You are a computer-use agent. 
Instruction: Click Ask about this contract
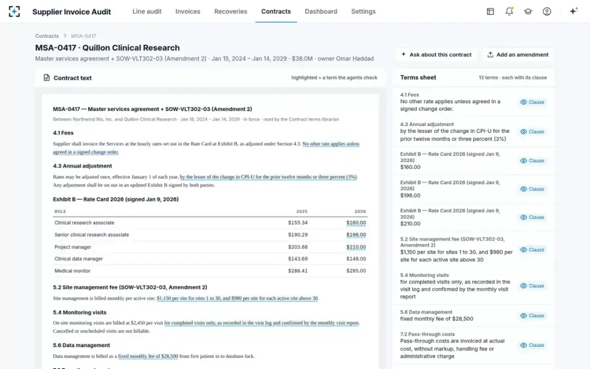click(x=436, y=55)
